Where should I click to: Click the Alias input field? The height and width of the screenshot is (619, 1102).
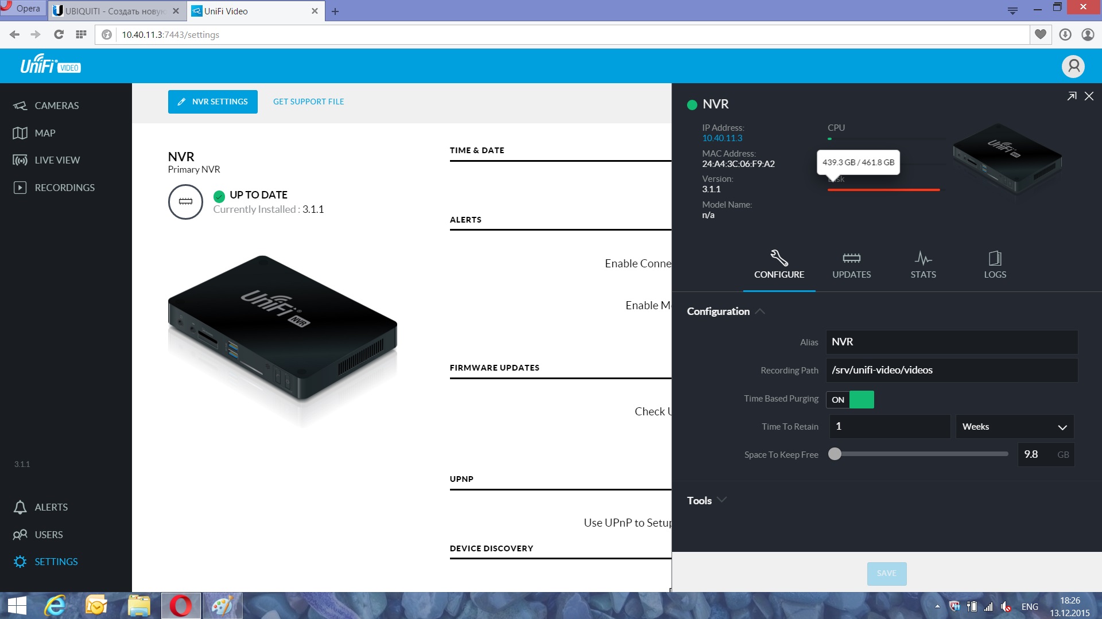(951, 342)
